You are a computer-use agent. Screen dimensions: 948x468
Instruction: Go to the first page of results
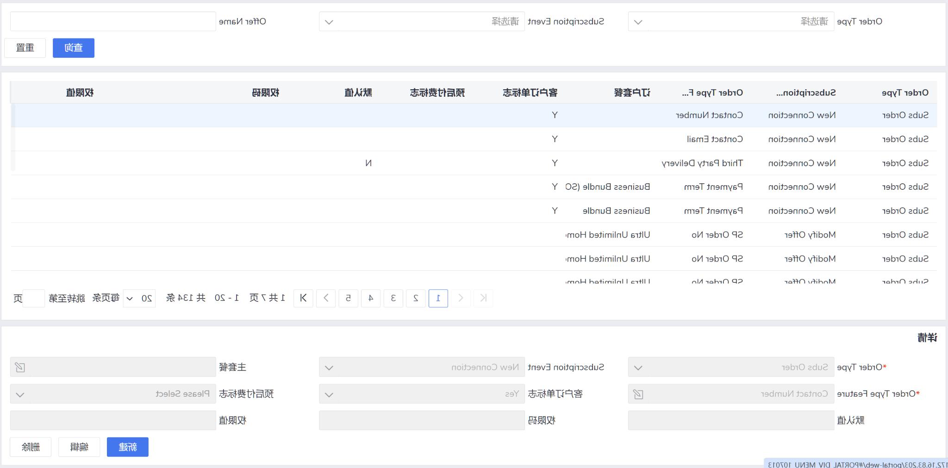tap(483, 298)
